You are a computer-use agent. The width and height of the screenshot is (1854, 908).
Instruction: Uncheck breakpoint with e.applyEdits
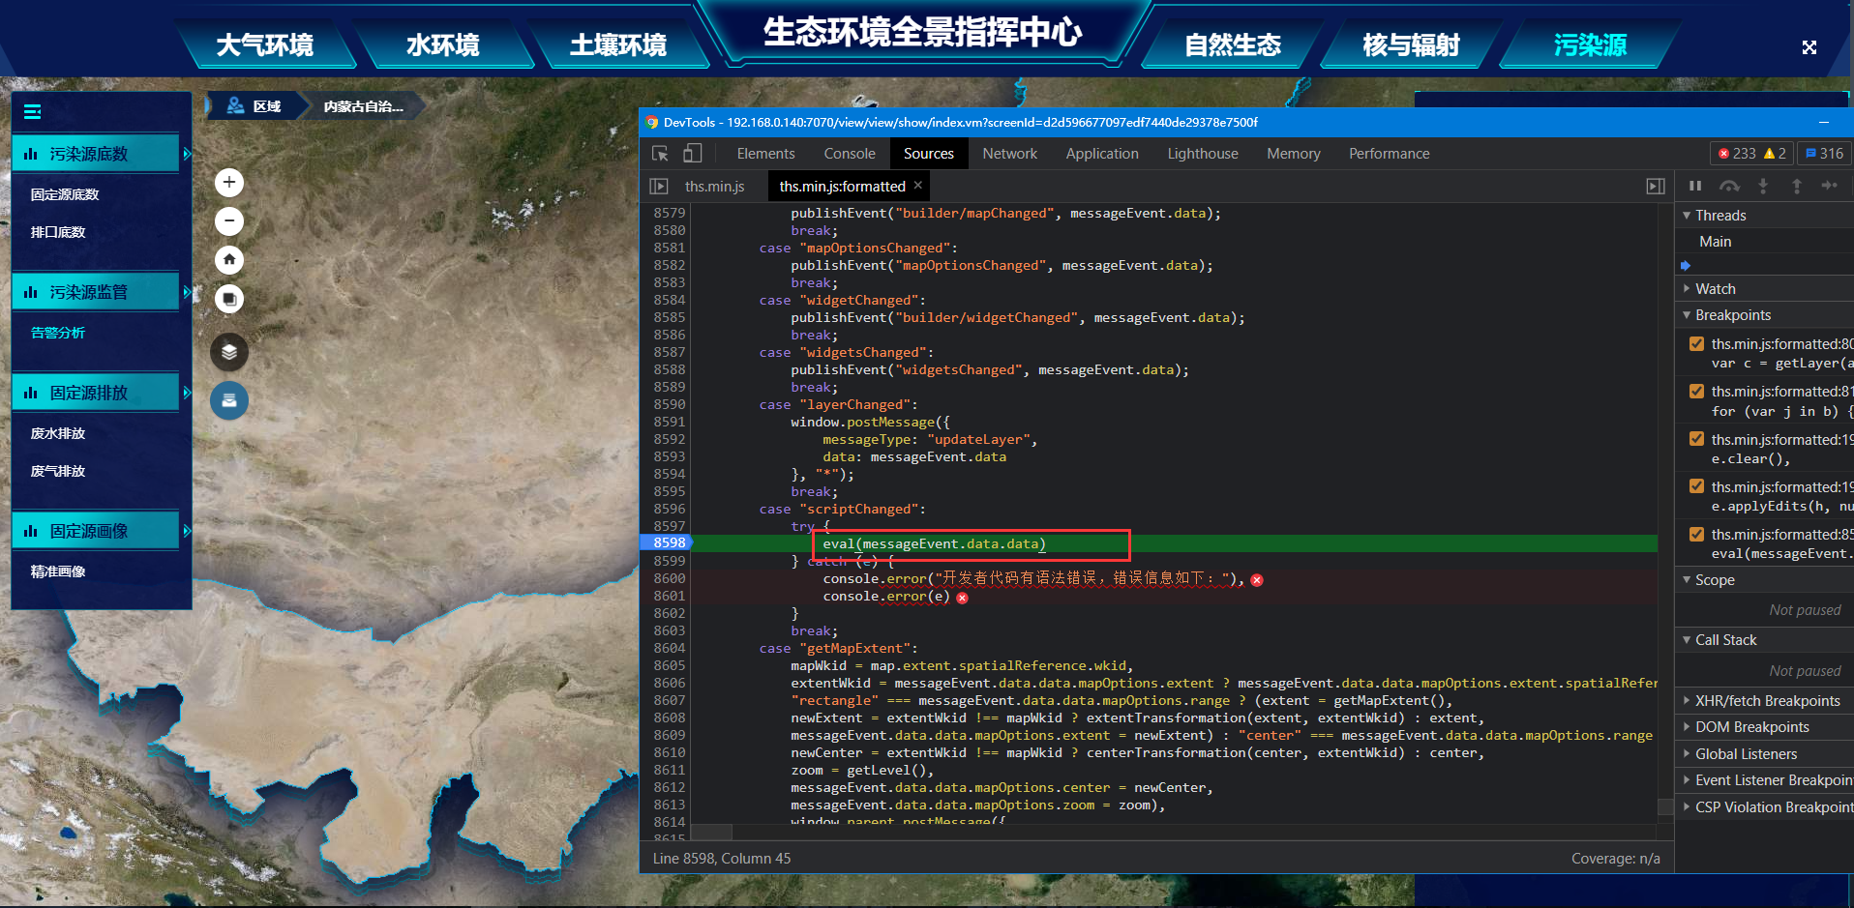click(1696, 486)
